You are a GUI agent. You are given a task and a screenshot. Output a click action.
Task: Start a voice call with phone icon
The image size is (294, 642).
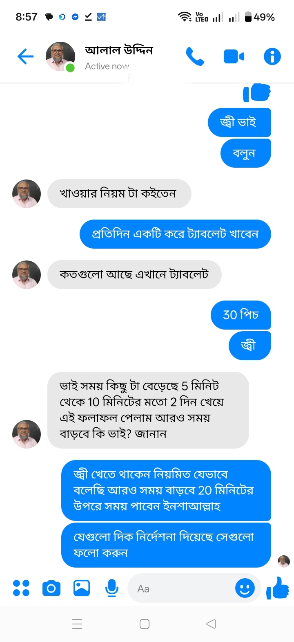click(x=195, y=56)
